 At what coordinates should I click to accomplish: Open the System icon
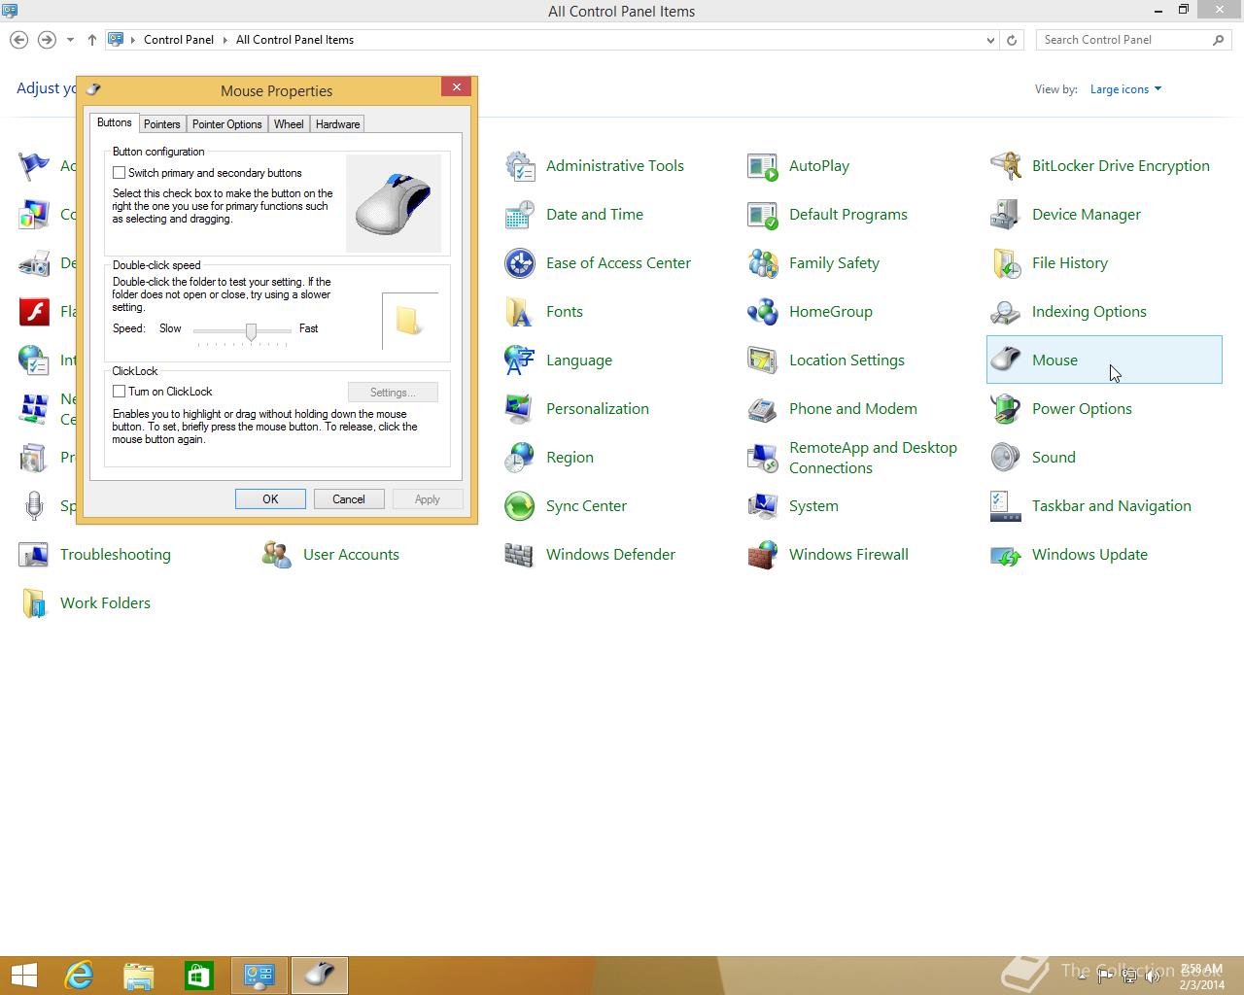coord(763,506)
